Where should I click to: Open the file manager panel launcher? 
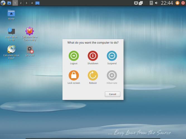(x=9, y=3)
